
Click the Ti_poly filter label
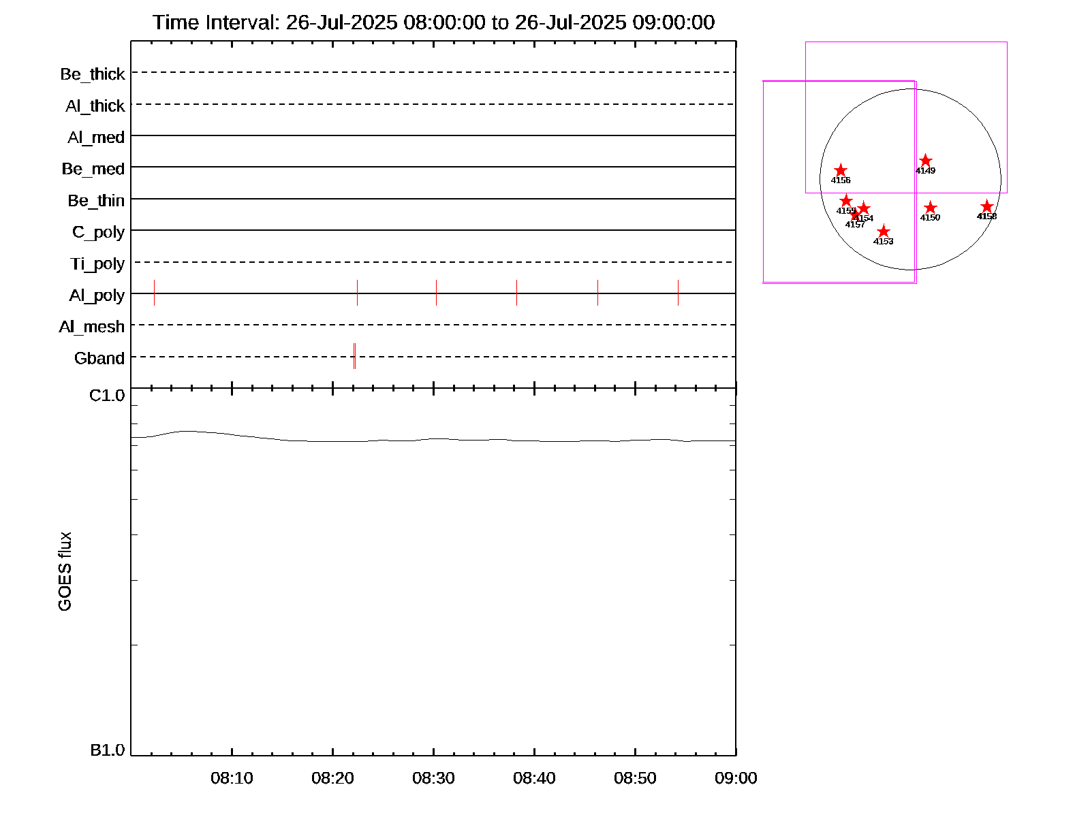97,263
